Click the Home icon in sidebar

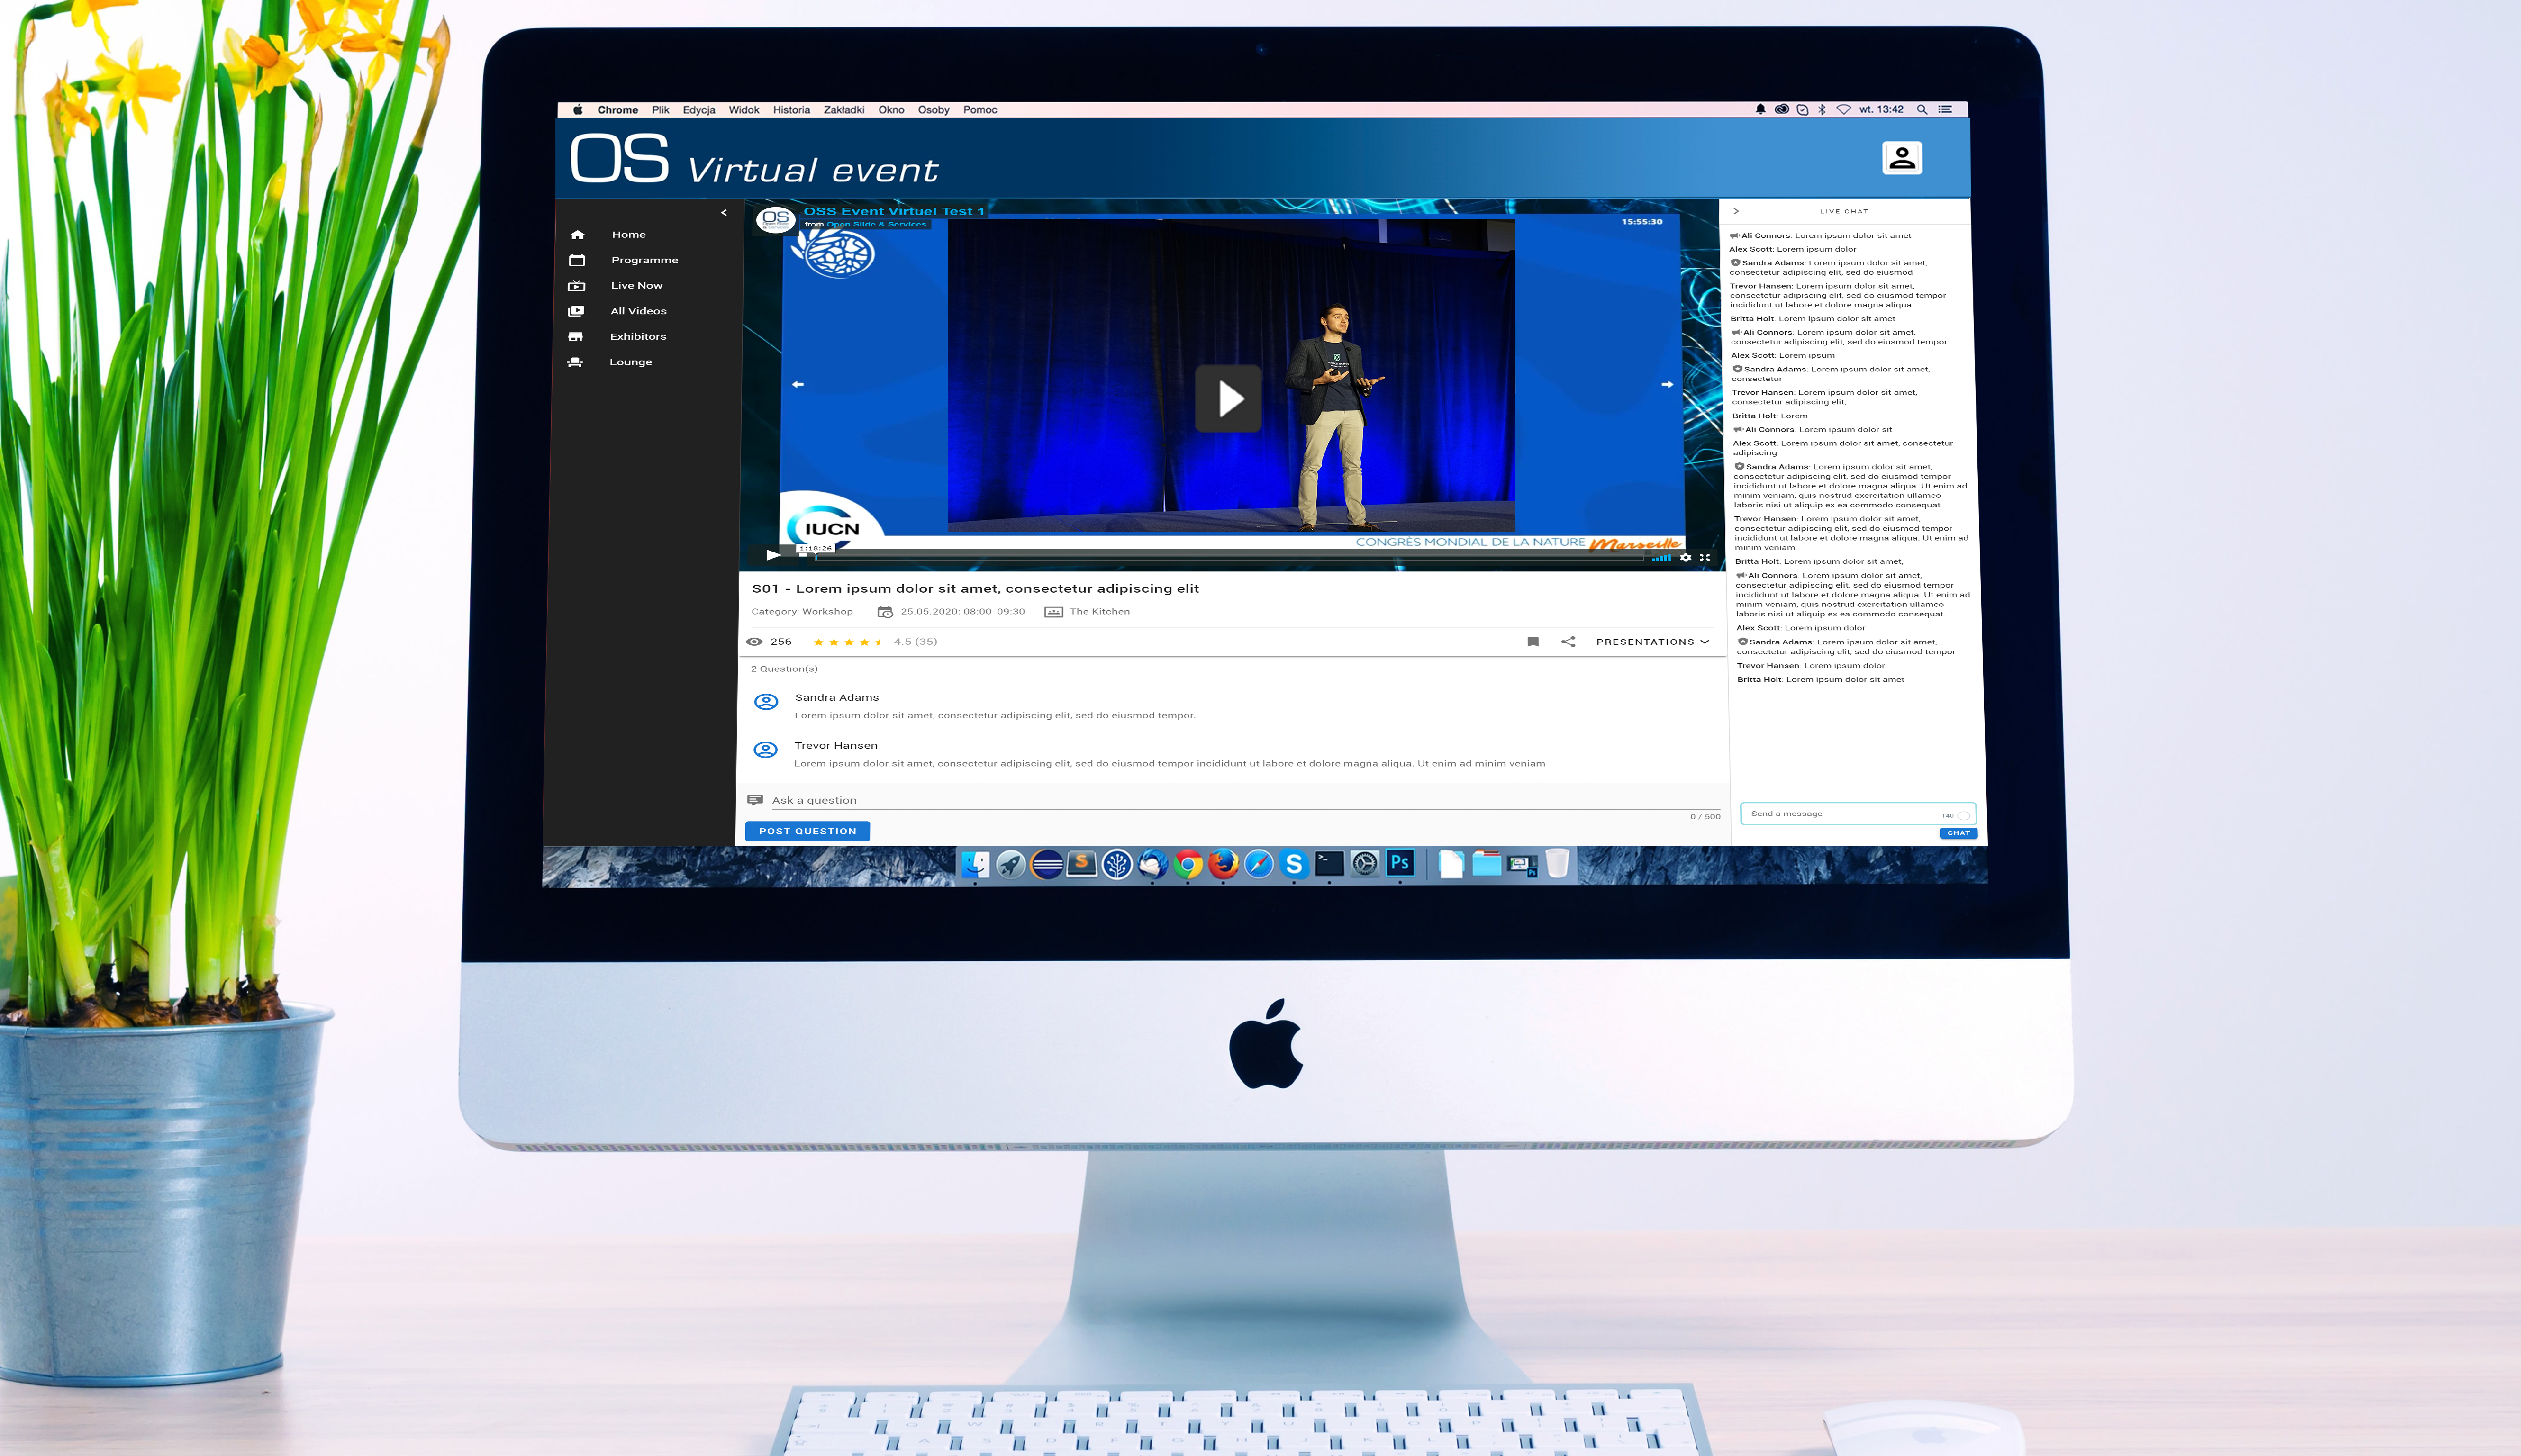(x=577, y=235)
